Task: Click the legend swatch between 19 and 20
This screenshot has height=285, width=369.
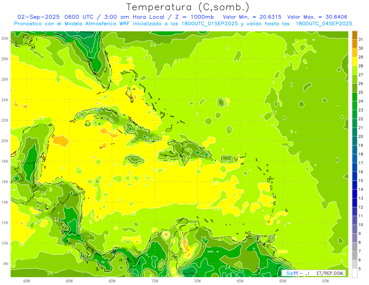Action: pos(355,141)
